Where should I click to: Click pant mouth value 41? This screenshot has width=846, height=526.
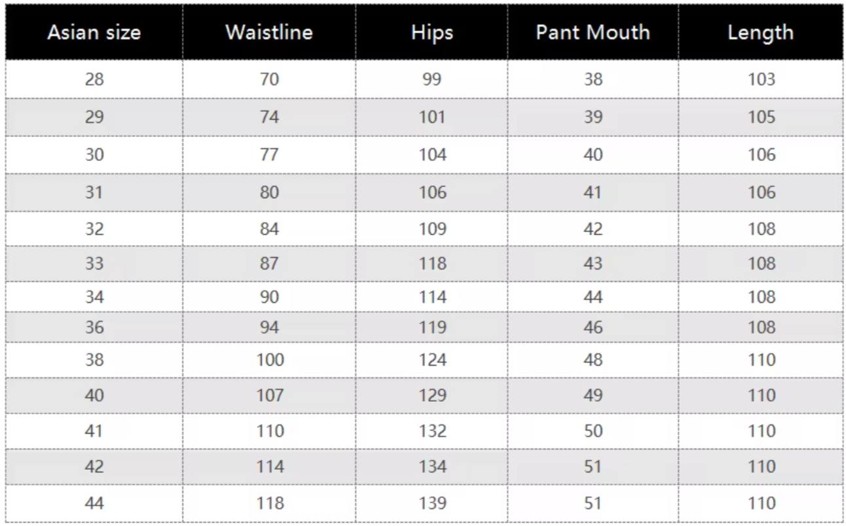click(593, 192)
